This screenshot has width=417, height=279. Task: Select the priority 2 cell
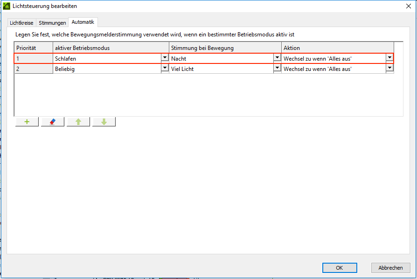click(34, 69)
